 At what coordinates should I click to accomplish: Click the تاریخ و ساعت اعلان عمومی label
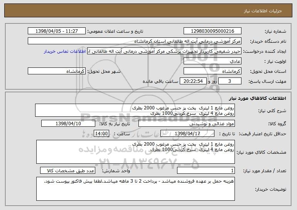pyautogui.click(x=115, y=31)
